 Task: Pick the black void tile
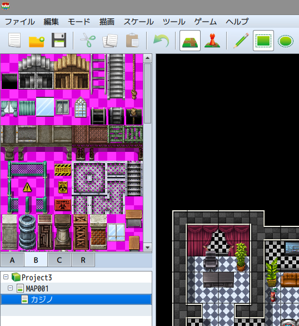pyautogui.click(x=9, y=81)
